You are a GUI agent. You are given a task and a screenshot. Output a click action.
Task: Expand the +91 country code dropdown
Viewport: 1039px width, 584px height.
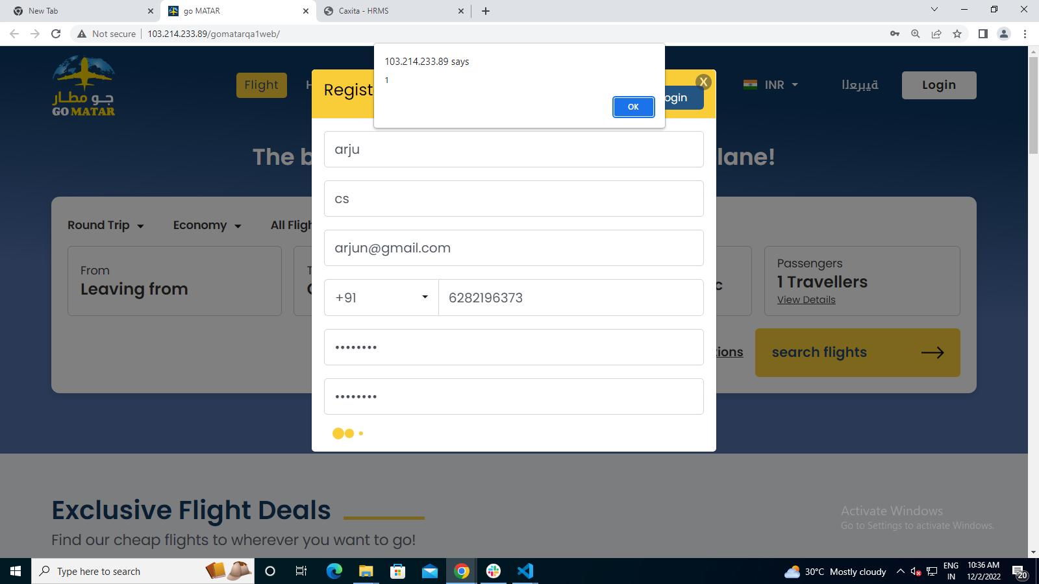tap(381, 298)
